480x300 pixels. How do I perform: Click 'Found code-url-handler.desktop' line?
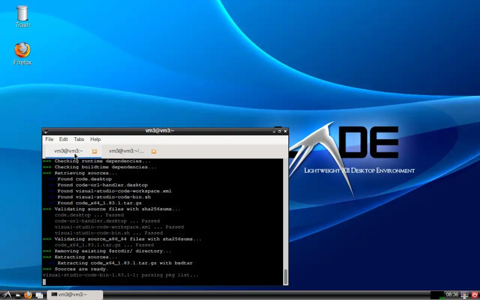(x=98, y=185)
